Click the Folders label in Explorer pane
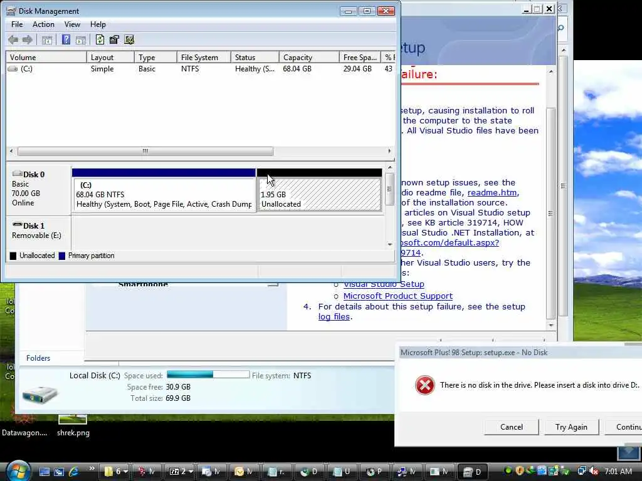The width and height of the screenshot is (642, 481). (x=38, y=358)
